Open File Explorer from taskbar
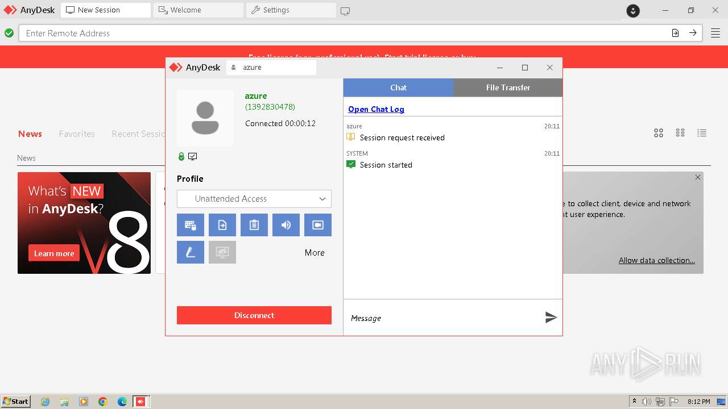The image size is (728, 409). coord(65,402)
